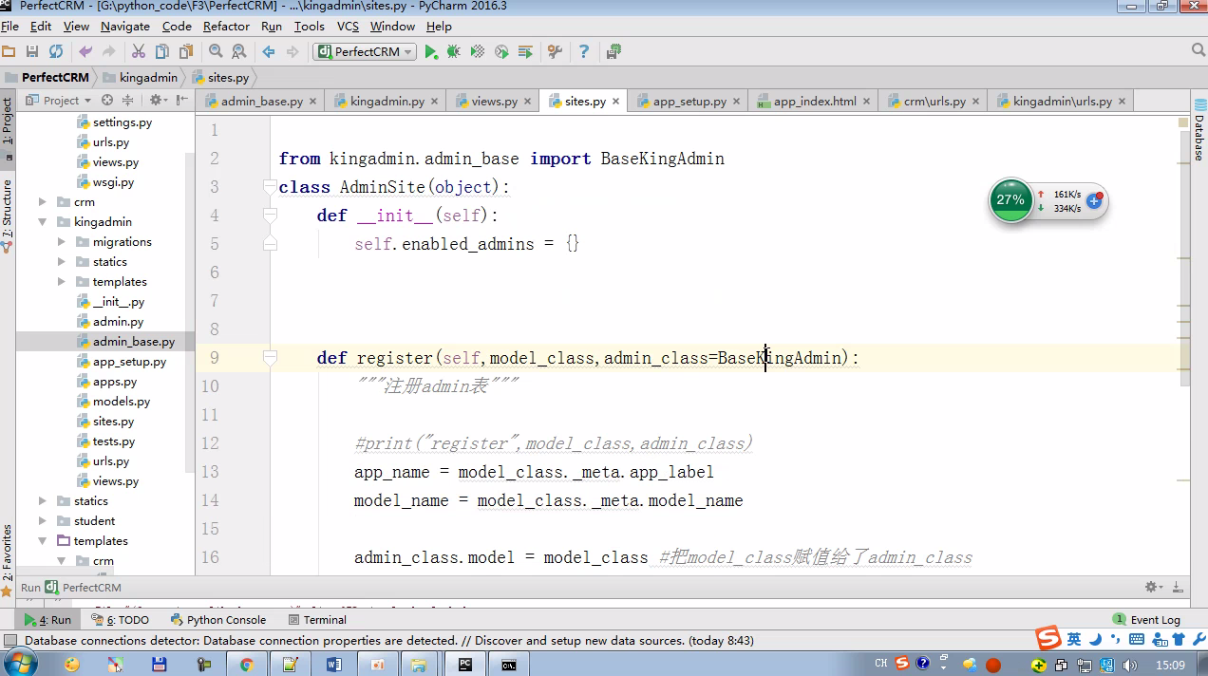The height and width of the screenshot is (676, 1208).
Task: Open Find with the magnifier icon
Action: pos(216,51)
